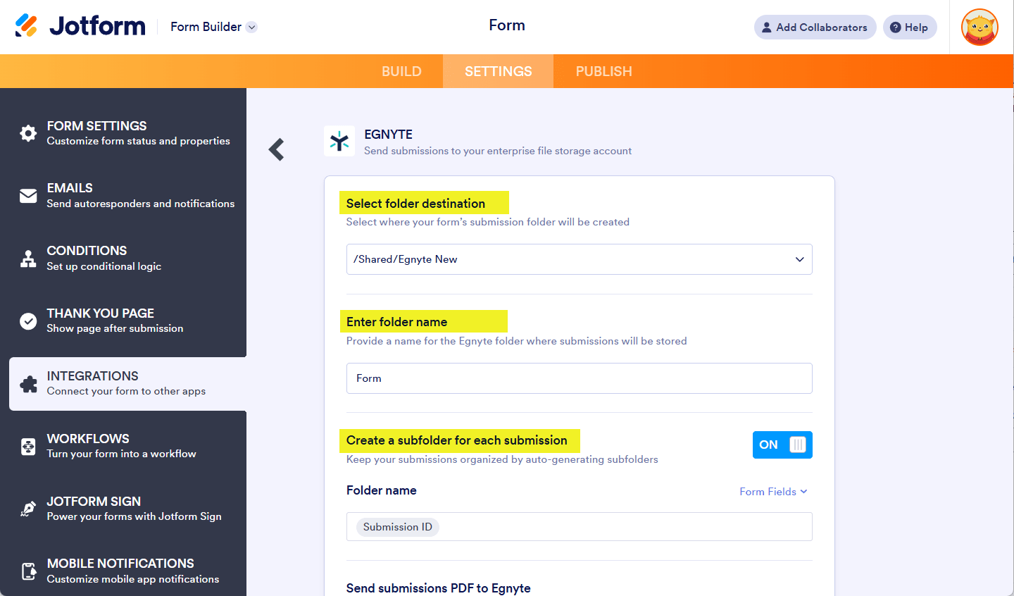Turn off subfolder for each submission toggle
The width and height of the screenshot is (1014, 596).
pos(782,445)
